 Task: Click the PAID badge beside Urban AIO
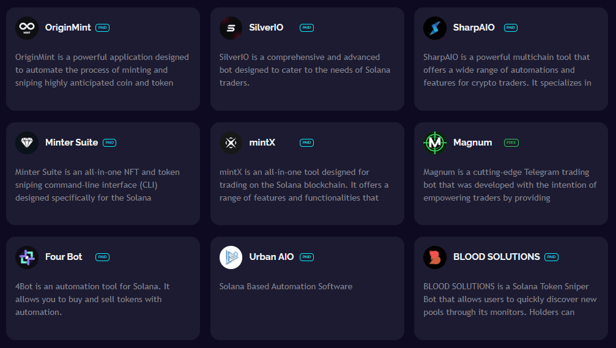pos(306,257)
